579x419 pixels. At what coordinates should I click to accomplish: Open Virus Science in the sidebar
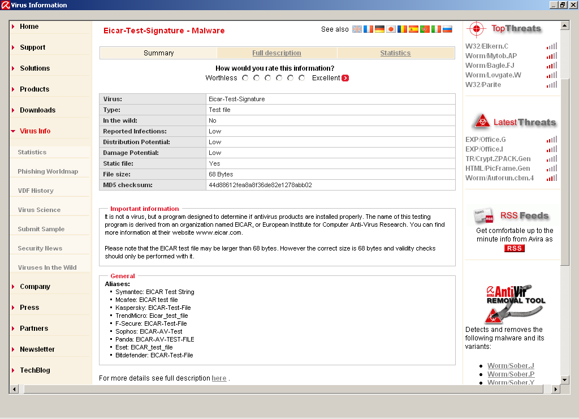[x=39, y=210]
